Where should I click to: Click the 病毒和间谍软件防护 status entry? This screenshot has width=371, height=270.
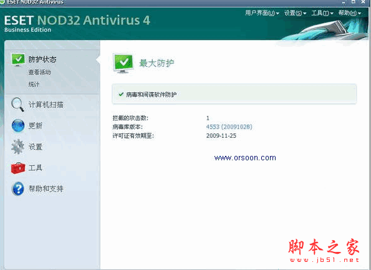(234, 94)
